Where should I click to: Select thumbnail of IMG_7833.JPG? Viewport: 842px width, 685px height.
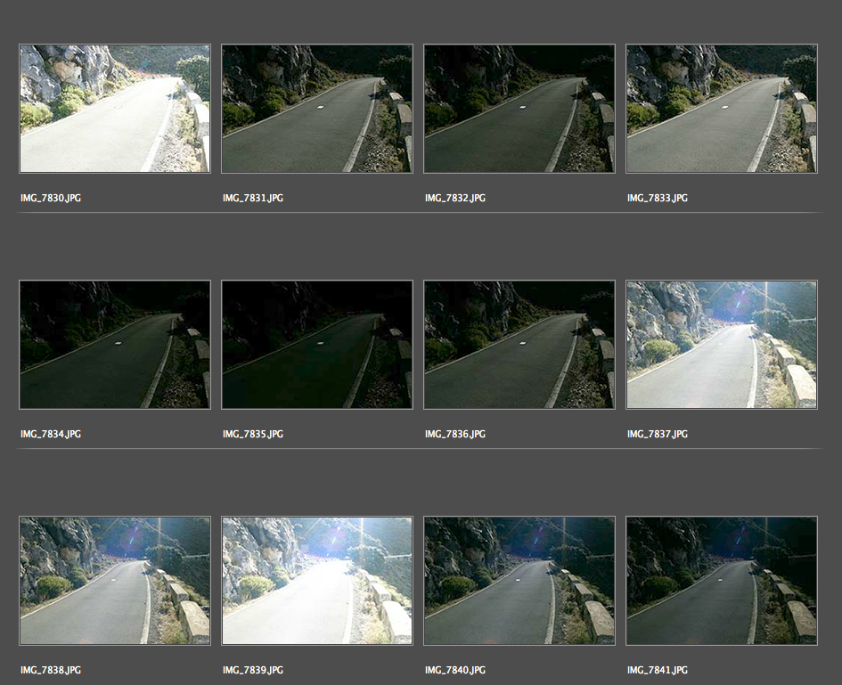tap(722, 109)
